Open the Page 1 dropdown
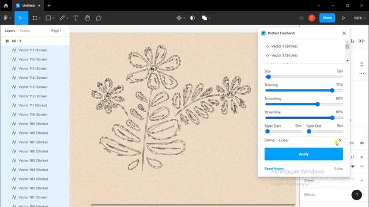Screen dimensions: 369x207 58,30
